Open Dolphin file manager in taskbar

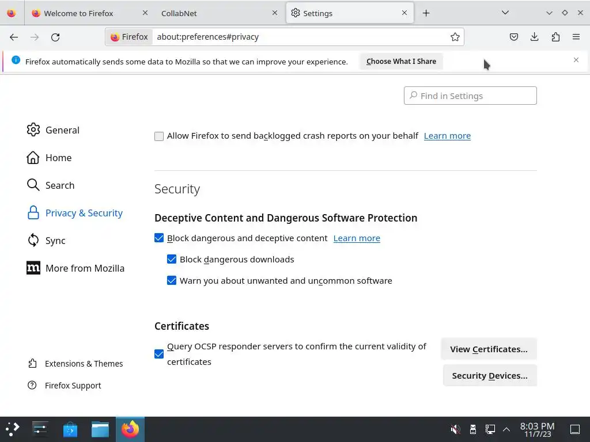pyautogui.click(x=100, y=429)
